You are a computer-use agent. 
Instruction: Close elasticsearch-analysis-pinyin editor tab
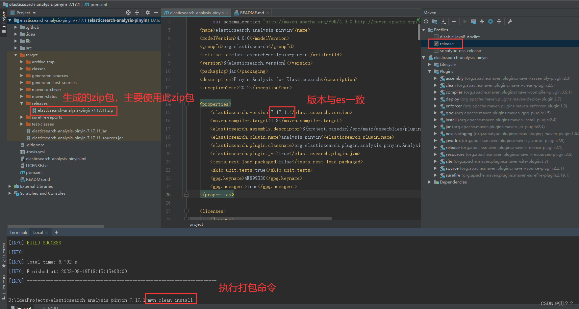point(227,13)
